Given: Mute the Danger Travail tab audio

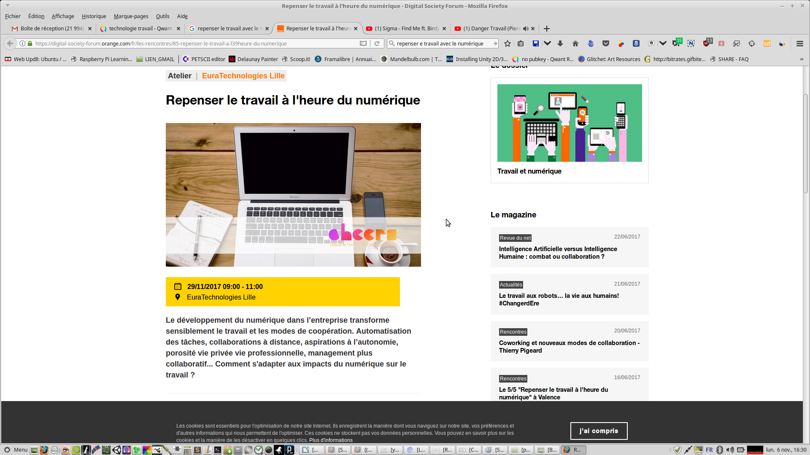Looking at the screenshot, I should pos(526,29).
